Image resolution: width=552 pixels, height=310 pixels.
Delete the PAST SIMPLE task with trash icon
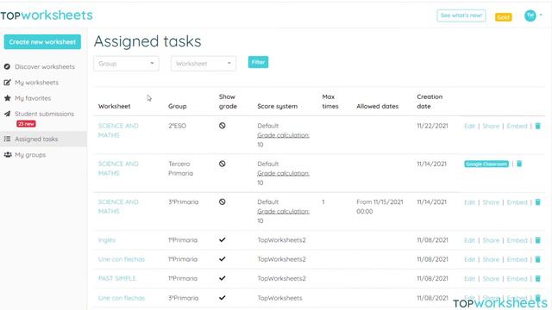coord(537,278)
